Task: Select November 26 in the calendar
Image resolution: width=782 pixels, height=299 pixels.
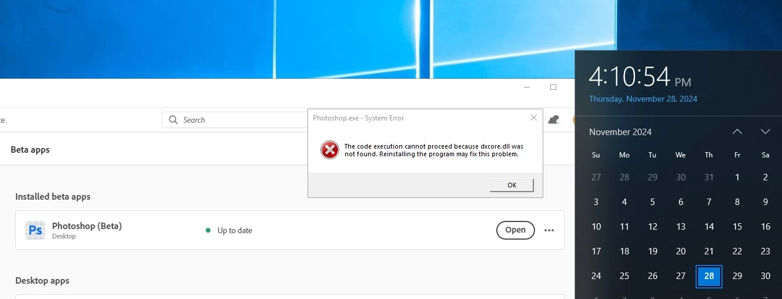Action: 653,276
